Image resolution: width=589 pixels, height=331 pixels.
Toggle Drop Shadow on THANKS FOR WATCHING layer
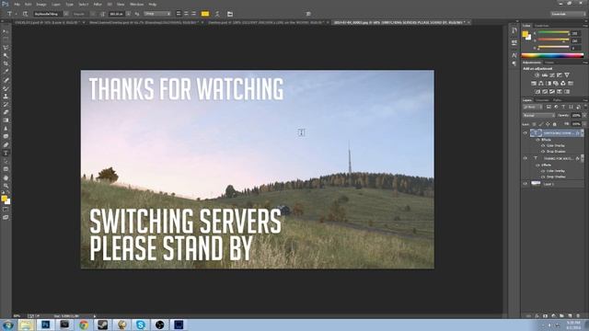point(543,177)
